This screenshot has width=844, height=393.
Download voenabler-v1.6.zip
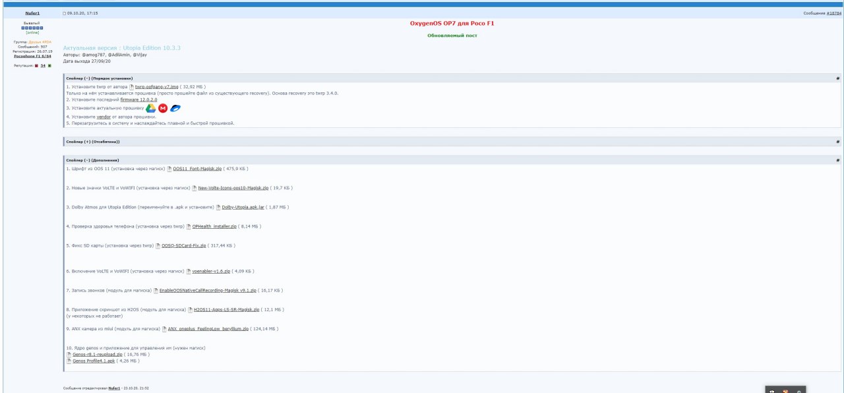211,271
